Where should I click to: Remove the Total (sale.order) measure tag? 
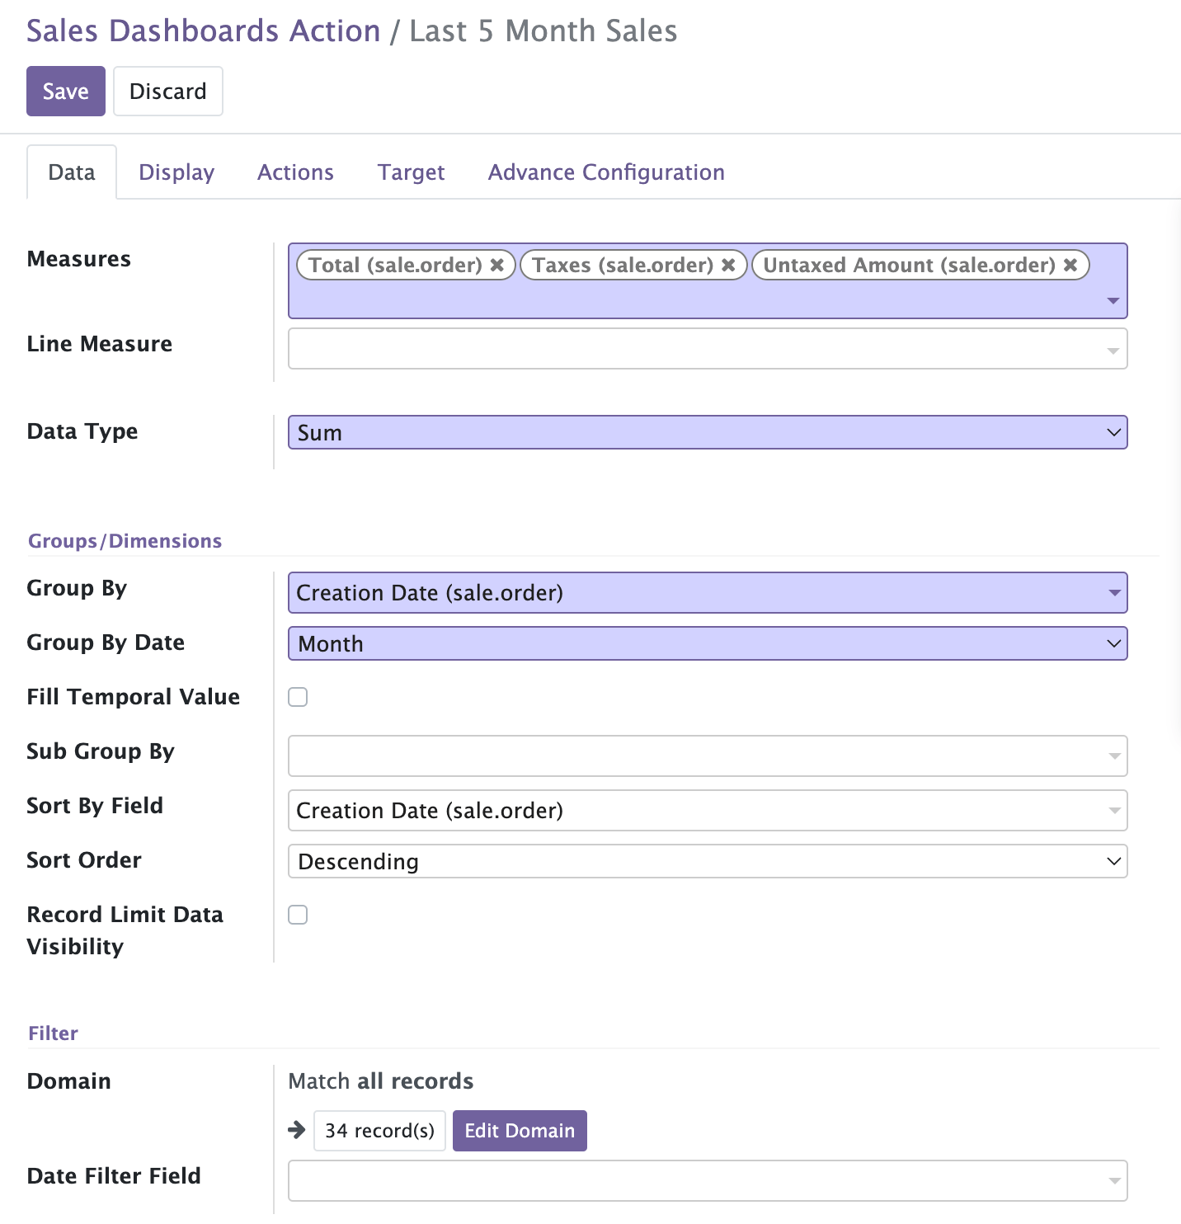click(x=497, y=265)
